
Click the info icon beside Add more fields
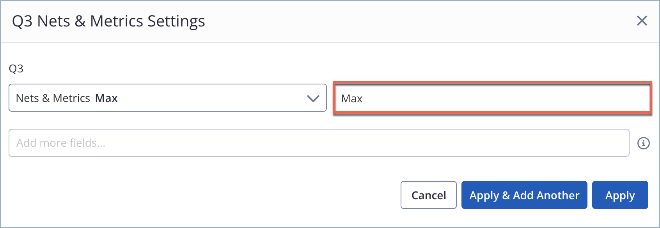point(644,143)
